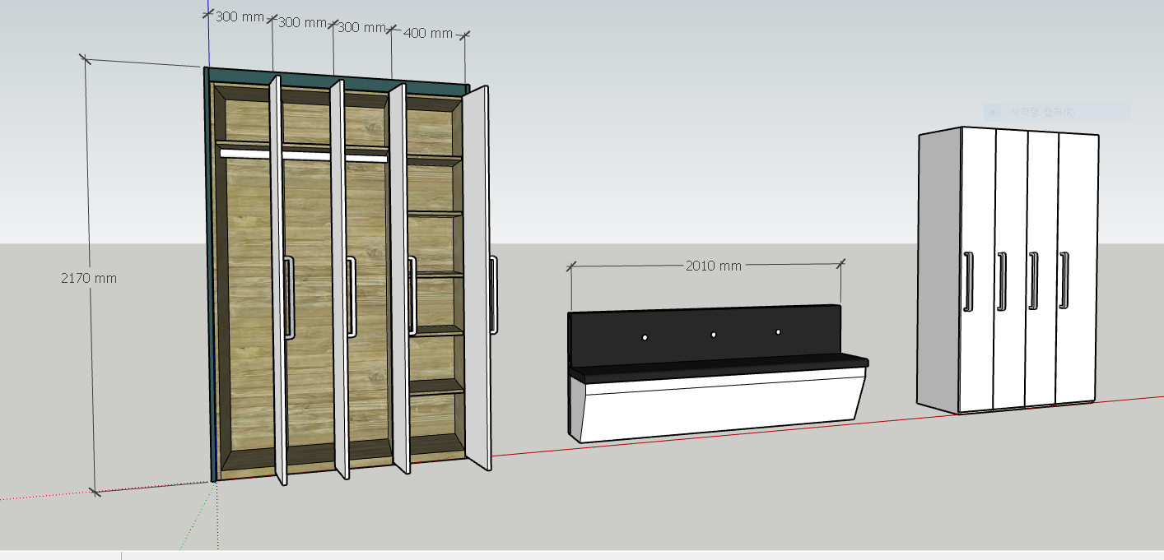This screenshot has height=560, width=1164.
Task: Click handle of open wardrobe's leftmost door
Action: 289,298
